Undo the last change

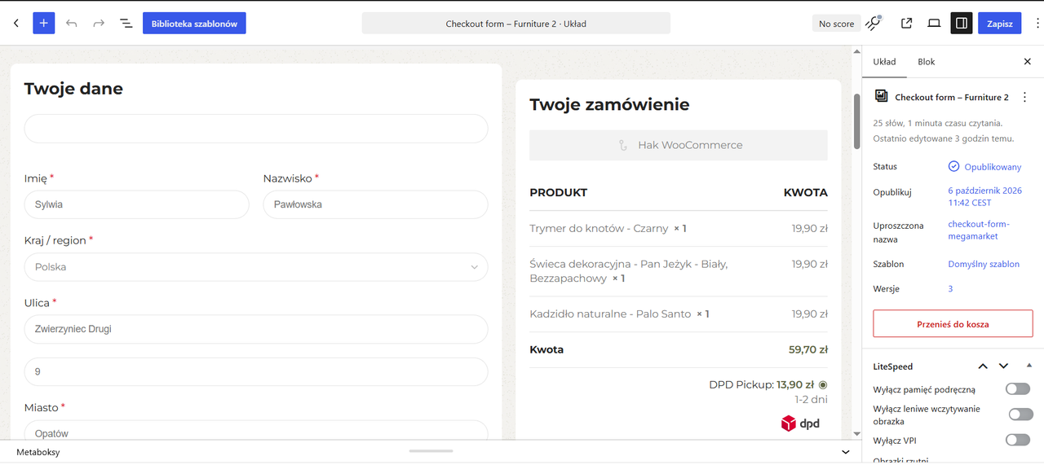[x=72, y=24]
